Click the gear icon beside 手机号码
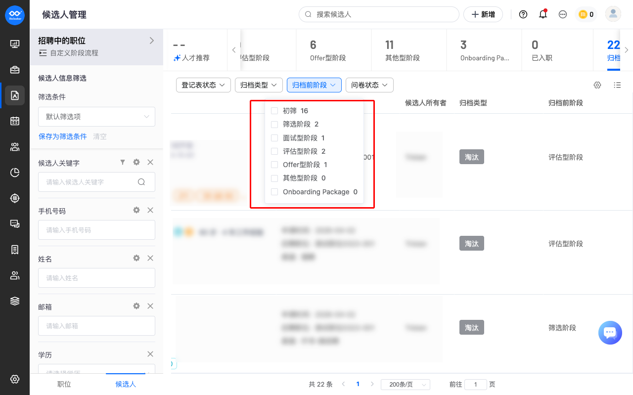 pyautogui.click(x=136, y=210)
